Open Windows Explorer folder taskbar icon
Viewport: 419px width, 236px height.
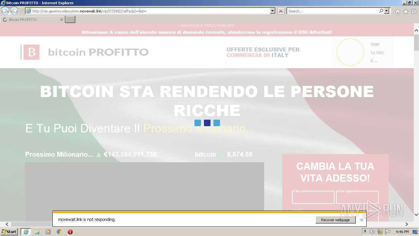tap(37, 232)
